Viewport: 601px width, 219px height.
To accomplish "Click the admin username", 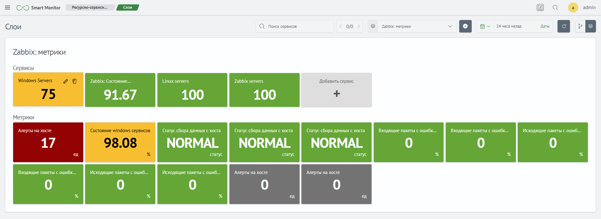I will tap(589, 7).
